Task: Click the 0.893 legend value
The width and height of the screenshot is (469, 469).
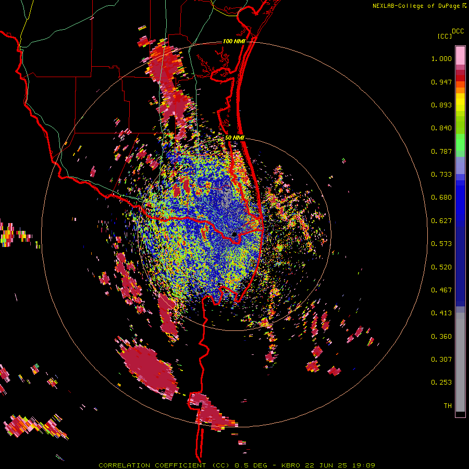Action: tap(441, 105)
